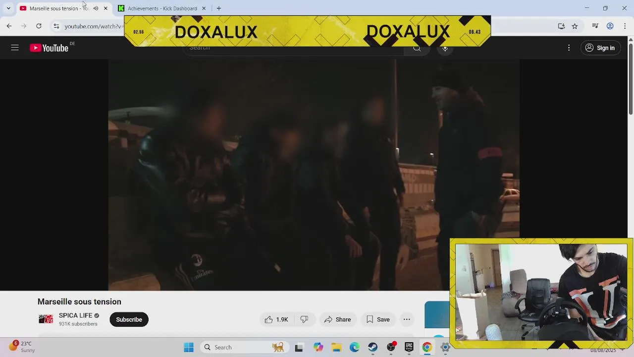The width and height of the screenshot is (634, 357).
Task: Open more actions ellipsis under video
Action: (407, 319)
